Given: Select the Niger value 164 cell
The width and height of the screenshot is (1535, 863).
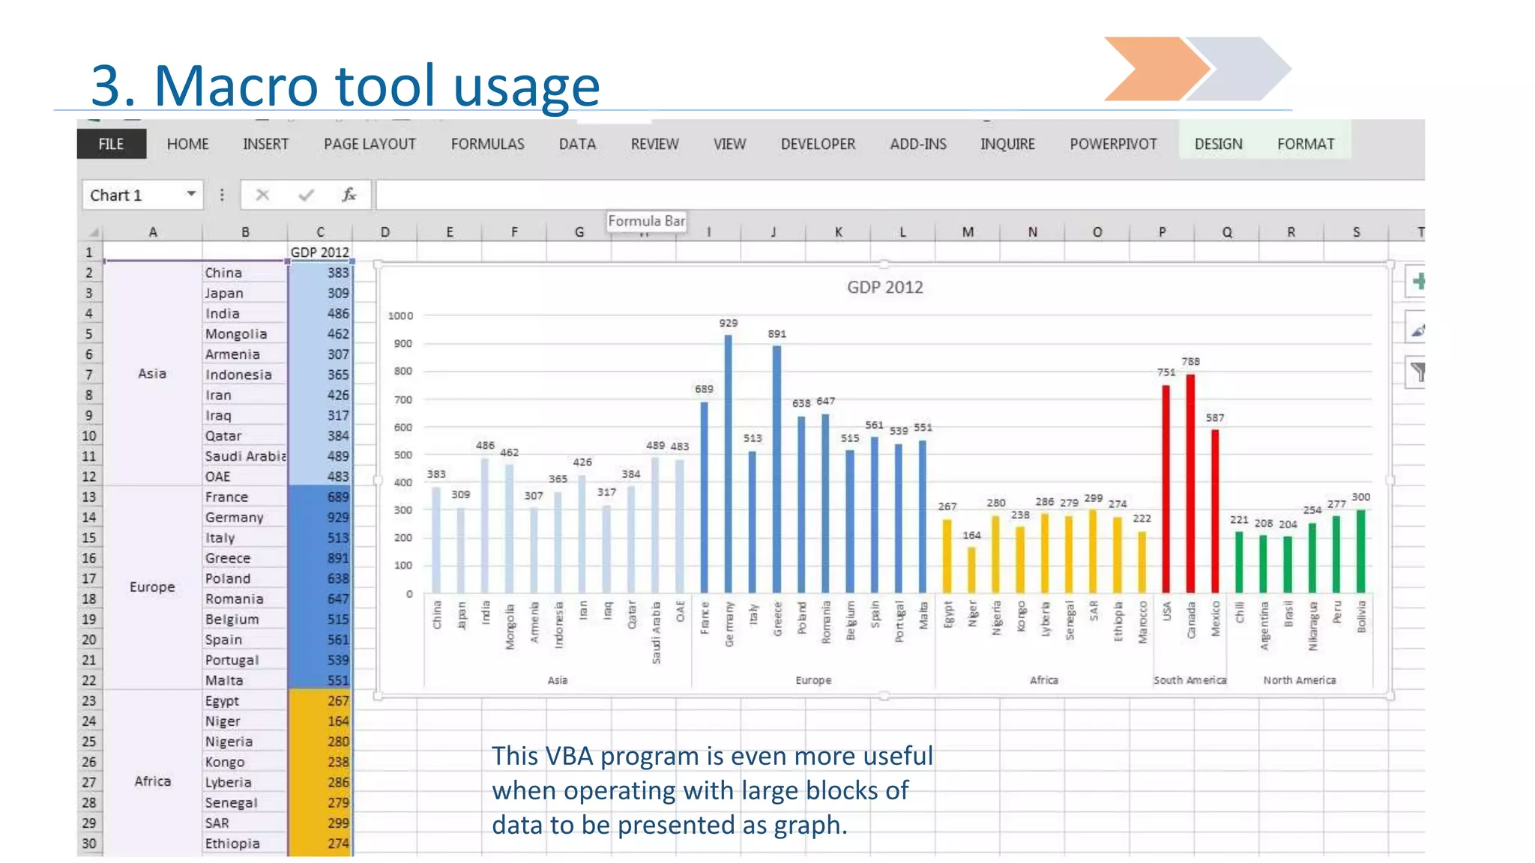Looking at the screenshot, I should pyautogui.click(x=320, y=721).
